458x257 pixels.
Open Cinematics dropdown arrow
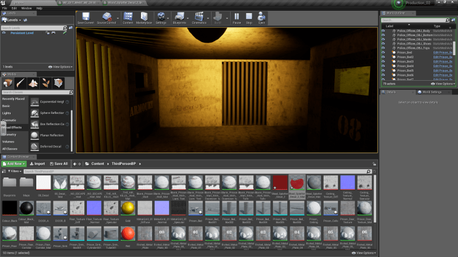208,18
